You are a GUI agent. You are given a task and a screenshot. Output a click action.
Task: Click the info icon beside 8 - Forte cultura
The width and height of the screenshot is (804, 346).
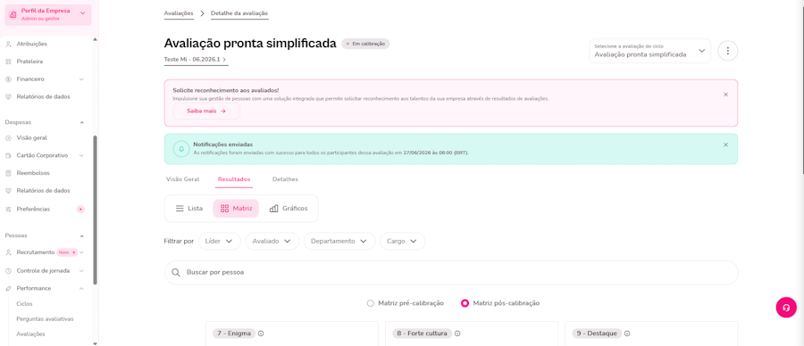coord(457,334)
